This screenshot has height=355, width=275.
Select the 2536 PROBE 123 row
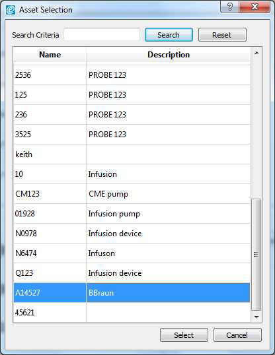click(132, 75)
